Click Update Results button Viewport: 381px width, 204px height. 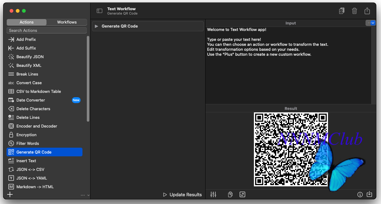click(182, 195)
